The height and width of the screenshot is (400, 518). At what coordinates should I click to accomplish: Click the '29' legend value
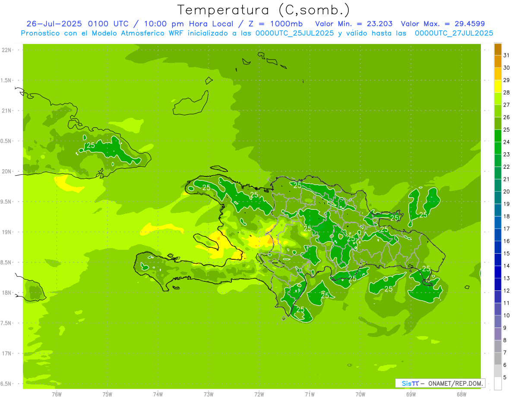506,80
